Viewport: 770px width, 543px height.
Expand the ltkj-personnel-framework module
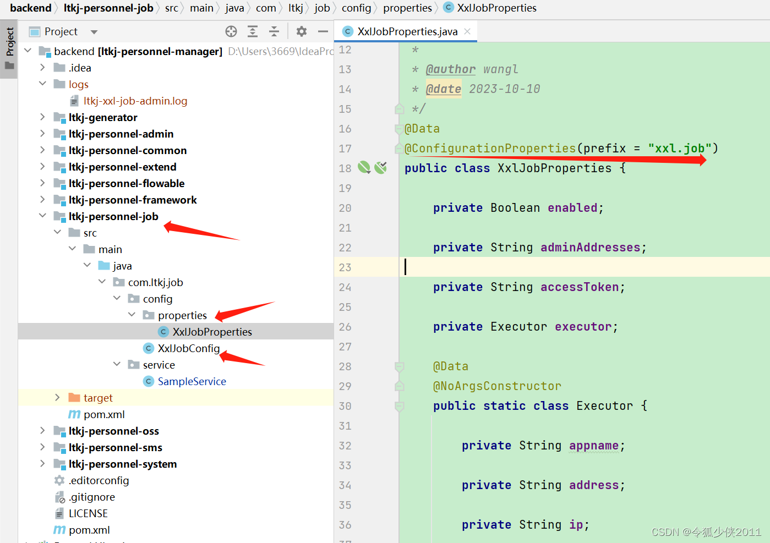tap(42, 199)
